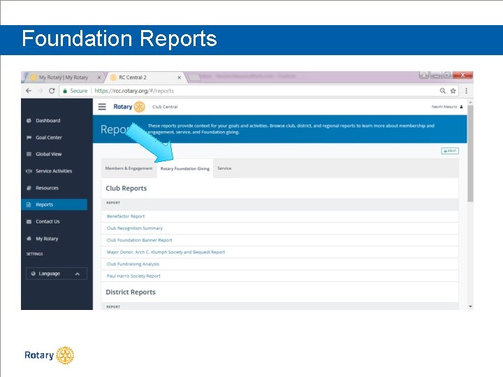Click the District Reports heading
Viewport: 503px width, 377px height.
(131, 292)
